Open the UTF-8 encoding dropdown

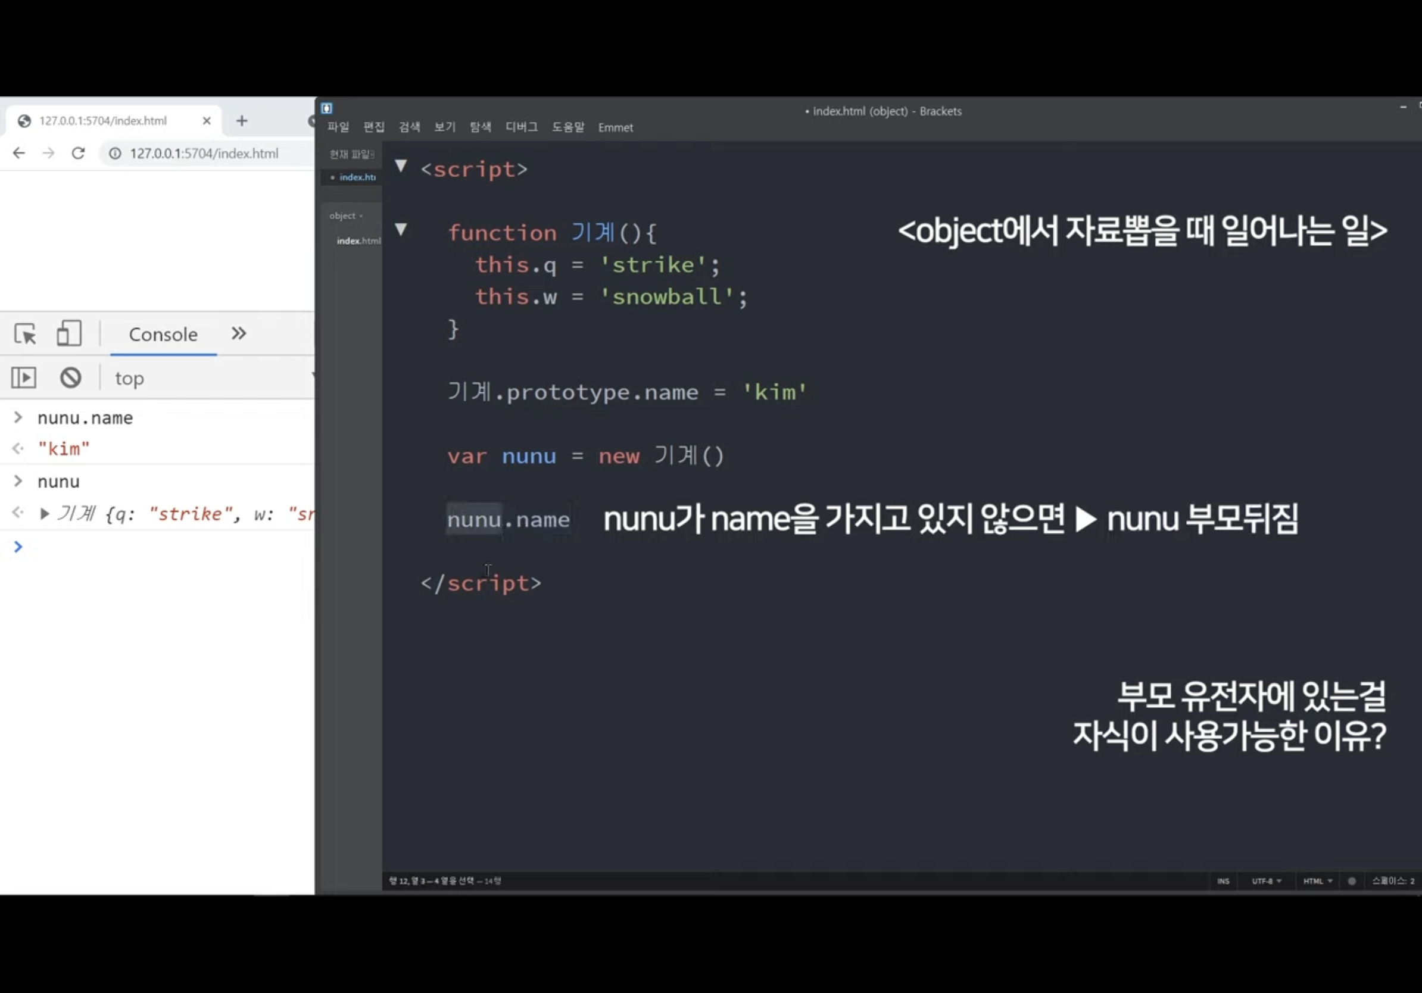1266,881
